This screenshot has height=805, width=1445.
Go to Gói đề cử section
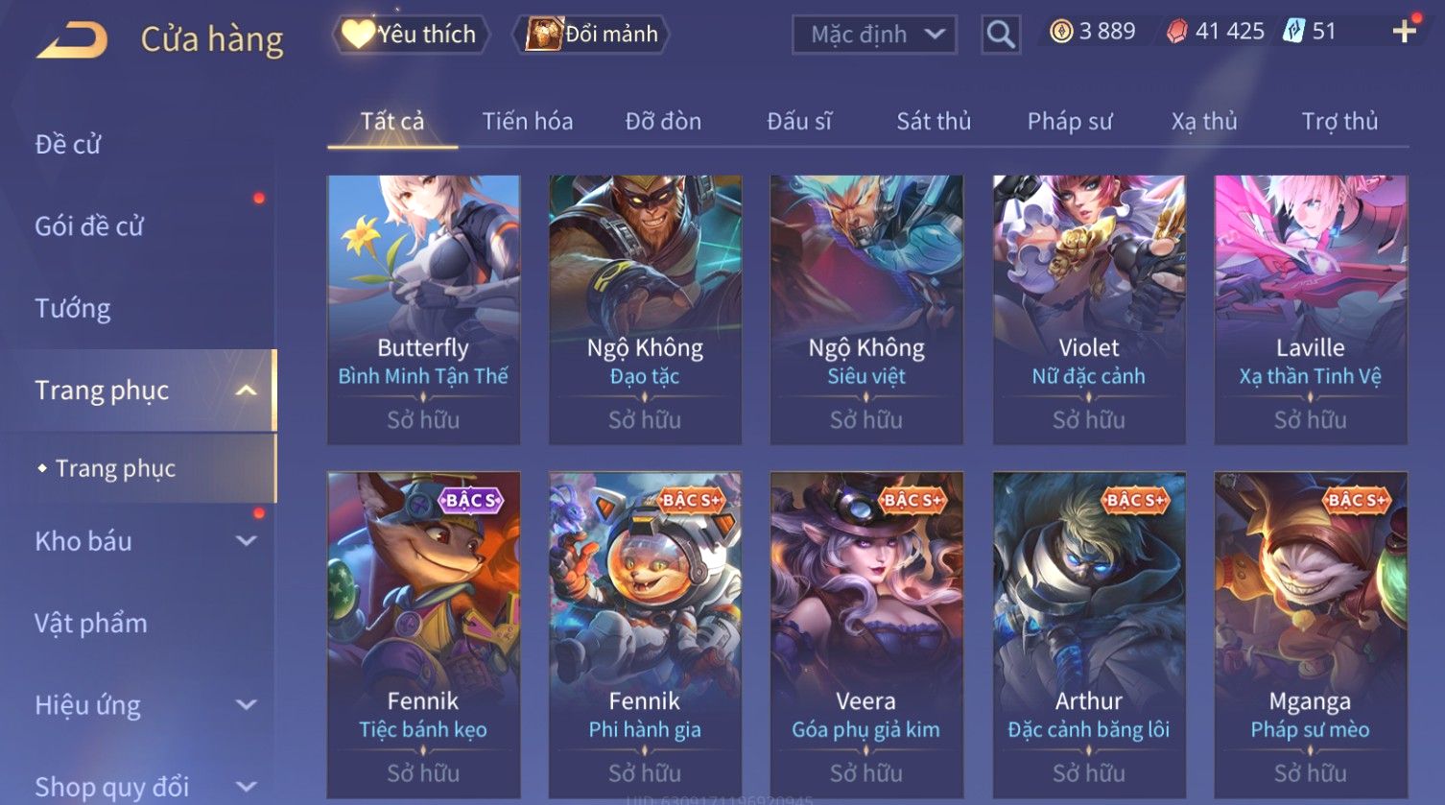pyautogui.click(x=89, y=226)
